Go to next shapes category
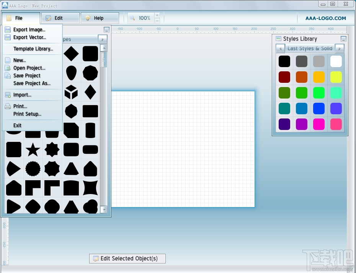The width and height of the screenshot is (356, 273). pyautogui.click(x=103, y=39)
